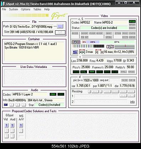The height and width of the screenshot is (149, 141).
Task: Click the Qf value 0.343
Action: (x=131, y=60)
